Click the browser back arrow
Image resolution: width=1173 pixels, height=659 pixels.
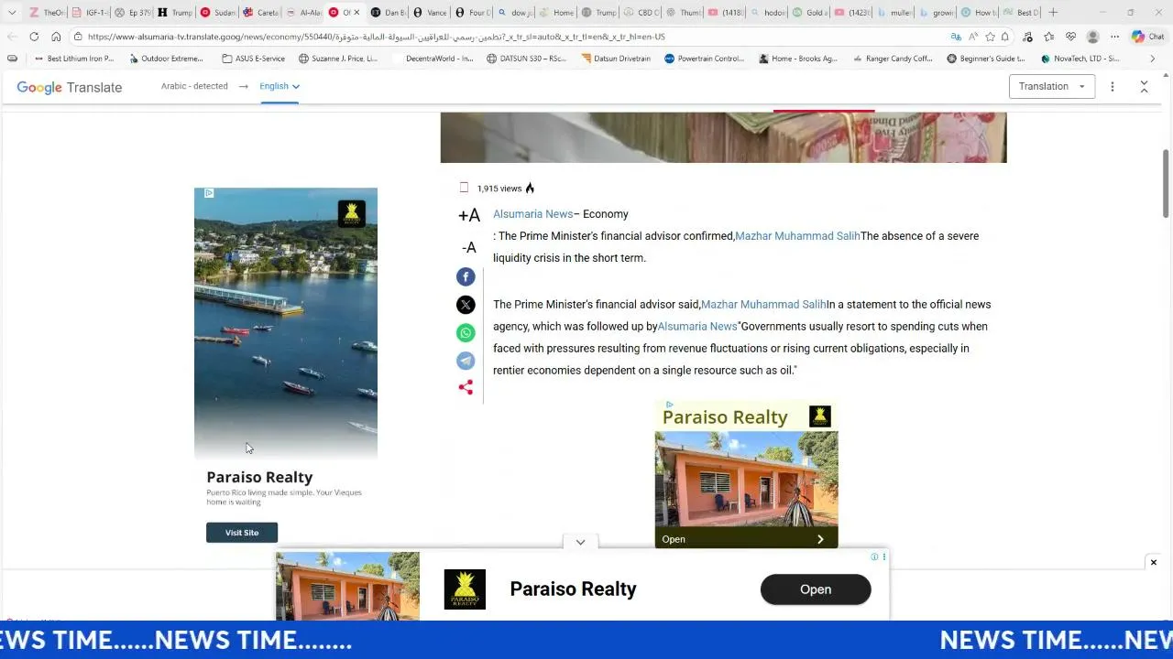pyautogui.click(x=12, y=37)
